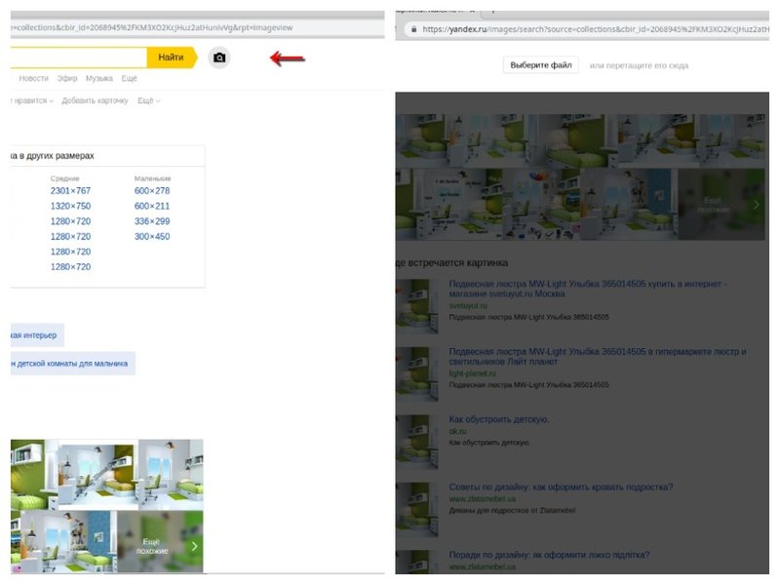Viewport: 780px width, 585px height.
Task: Click the Выберите файл upload button
Action: pos(540,65)
